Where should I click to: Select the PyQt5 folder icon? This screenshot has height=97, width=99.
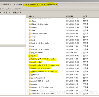pyautogui.click(x=30, y=56)
